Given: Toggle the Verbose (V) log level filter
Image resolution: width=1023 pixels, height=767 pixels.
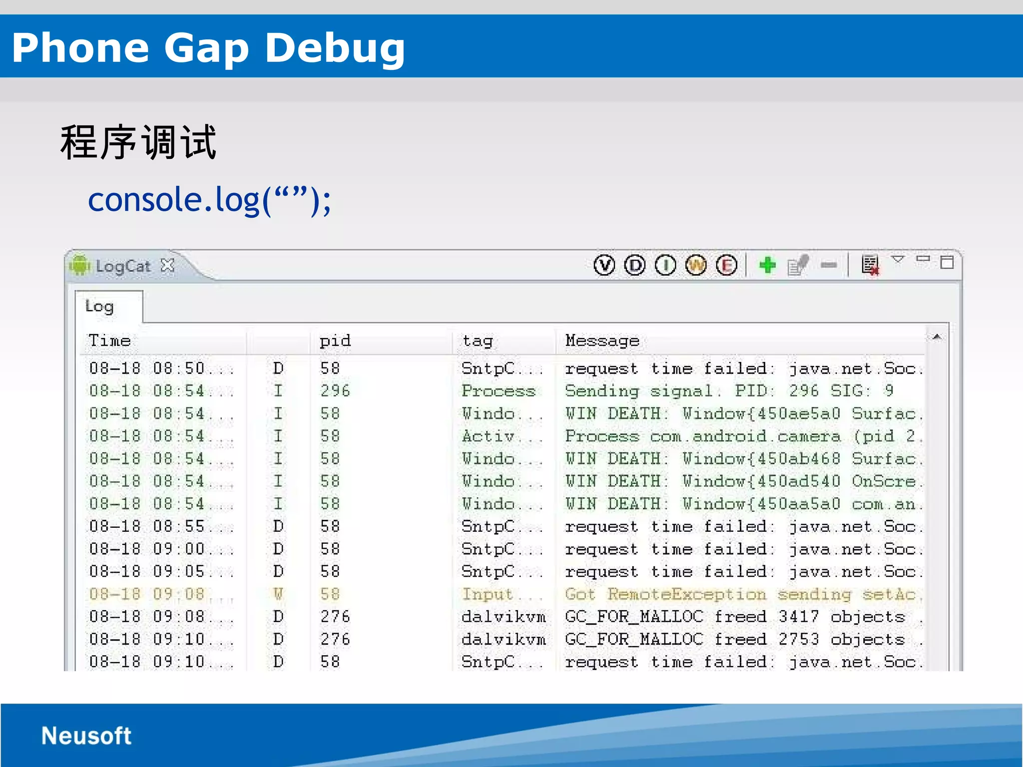Looking at the screenshot, I should tap(604, 265).
